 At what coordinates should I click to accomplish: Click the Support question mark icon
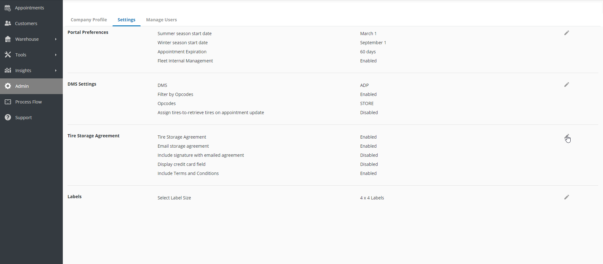point(8,118)
